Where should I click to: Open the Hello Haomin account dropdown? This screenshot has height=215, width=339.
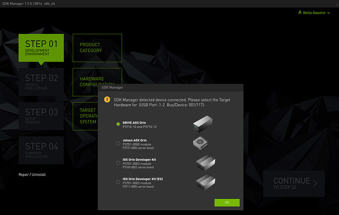(314, 13)
